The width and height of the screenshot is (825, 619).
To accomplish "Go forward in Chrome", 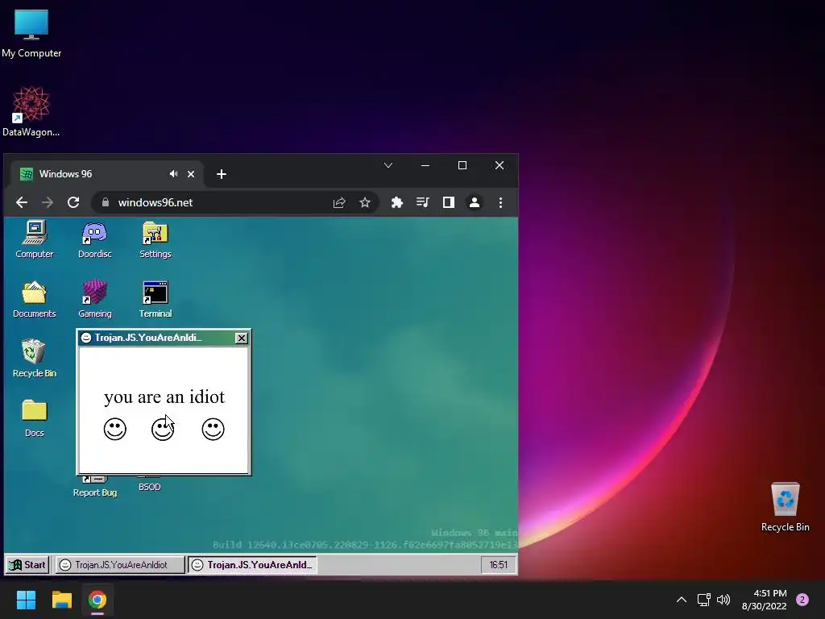I will coord(48,202).
